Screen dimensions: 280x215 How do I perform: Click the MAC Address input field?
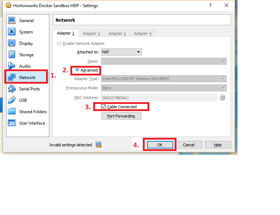click(159, 98)
